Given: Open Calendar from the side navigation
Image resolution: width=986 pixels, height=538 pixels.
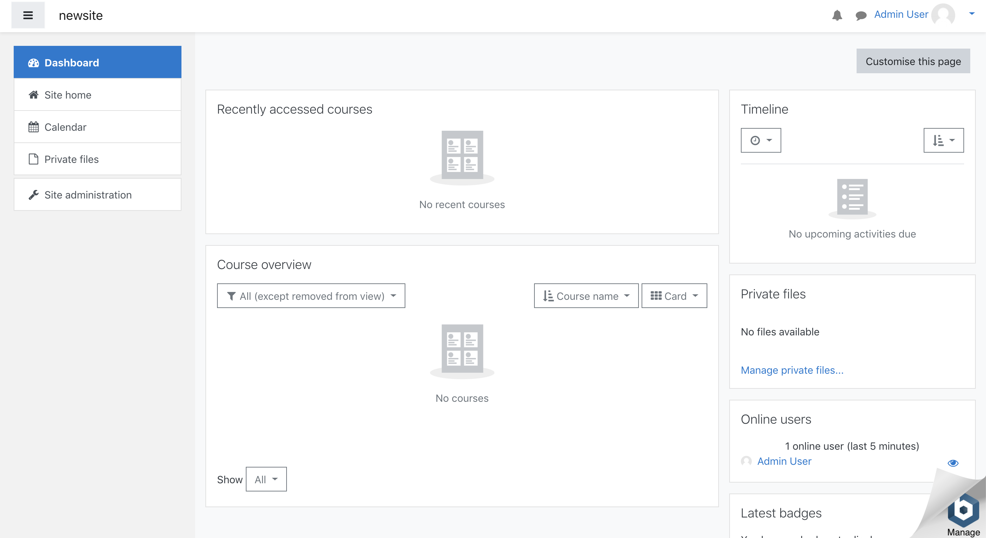Looking at the screenshot, I should point(97,127).
